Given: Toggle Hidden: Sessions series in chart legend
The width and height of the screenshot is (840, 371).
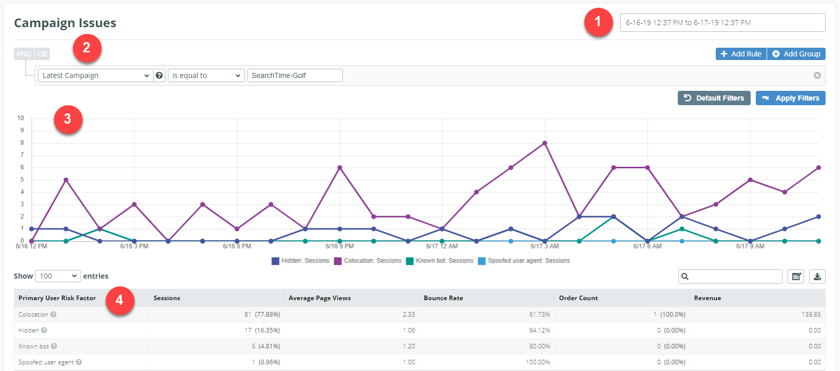Looking at the screenshot, I should 300,261.
